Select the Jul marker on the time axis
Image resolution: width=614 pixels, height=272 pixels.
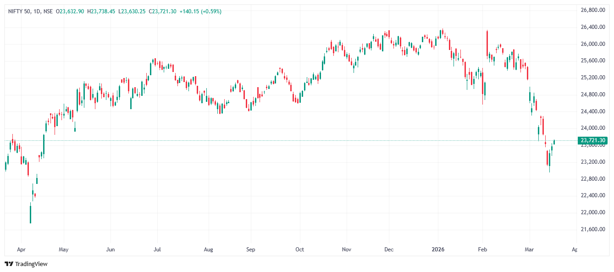[x=157, y=250]
